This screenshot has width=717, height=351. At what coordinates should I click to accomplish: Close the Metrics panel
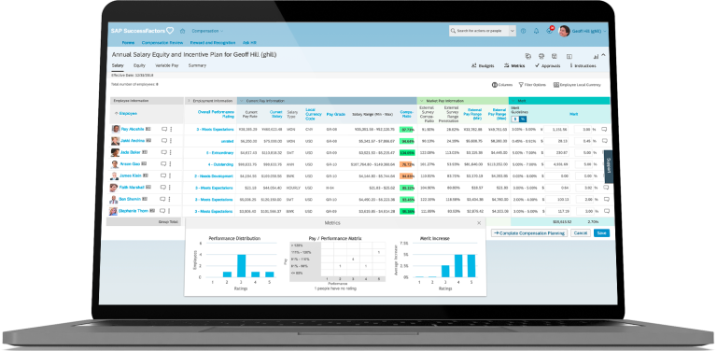[479, 223]
